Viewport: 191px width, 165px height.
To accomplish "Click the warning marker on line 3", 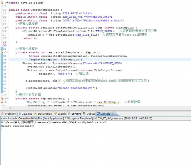I will pyautogui.click(x=1, y=3).
